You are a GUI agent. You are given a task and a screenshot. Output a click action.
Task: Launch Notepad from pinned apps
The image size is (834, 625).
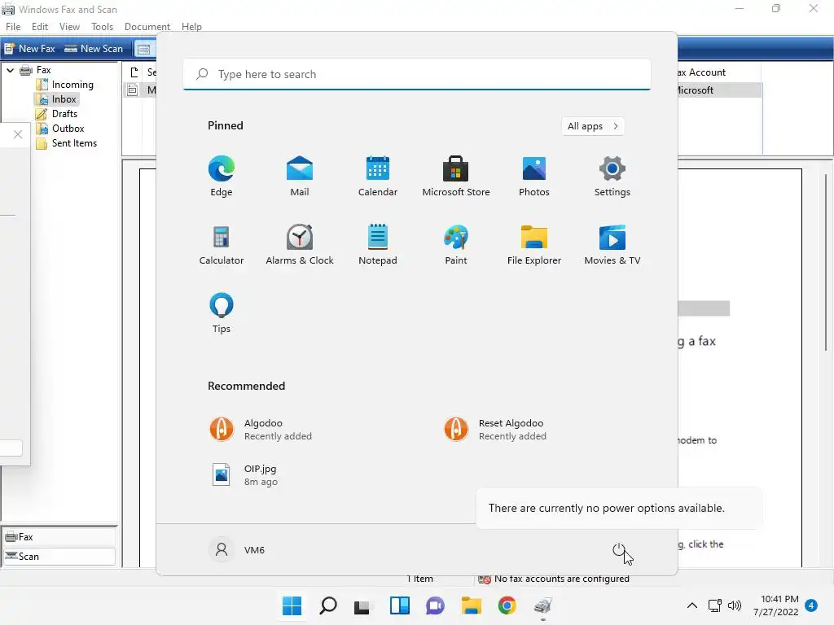(x=378, y=244)
